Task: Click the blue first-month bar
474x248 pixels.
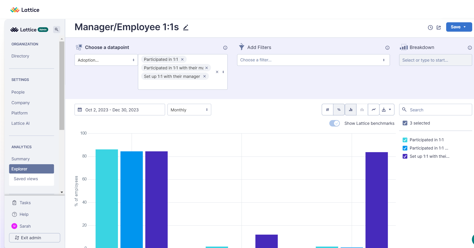Action: pyautogui.click(x=132, y=200)
